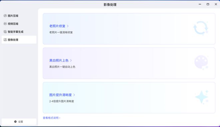Close the 影像处理 window
The height and width of the screenshot is (127, 220).
pos(216,4)
